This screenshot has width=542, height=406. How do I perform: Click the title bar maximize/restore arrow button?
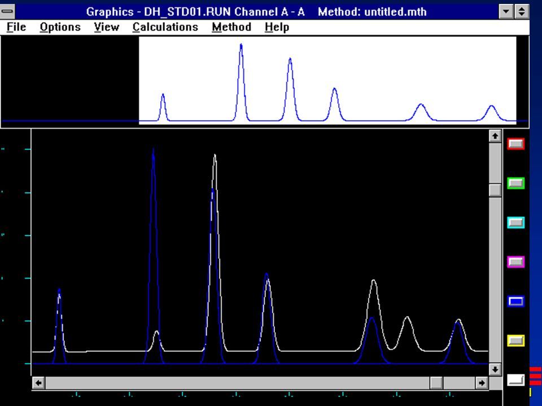[x=522, y=11]
